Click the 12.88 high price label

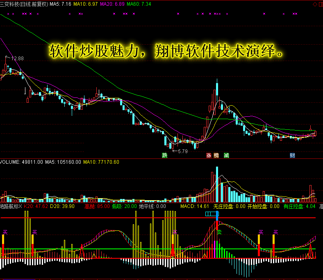(17, 59)
